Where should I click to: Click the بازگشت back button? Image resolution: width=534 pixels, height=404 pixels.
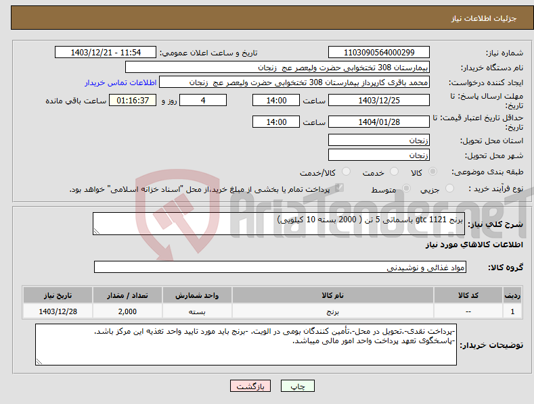pos(250,386)
